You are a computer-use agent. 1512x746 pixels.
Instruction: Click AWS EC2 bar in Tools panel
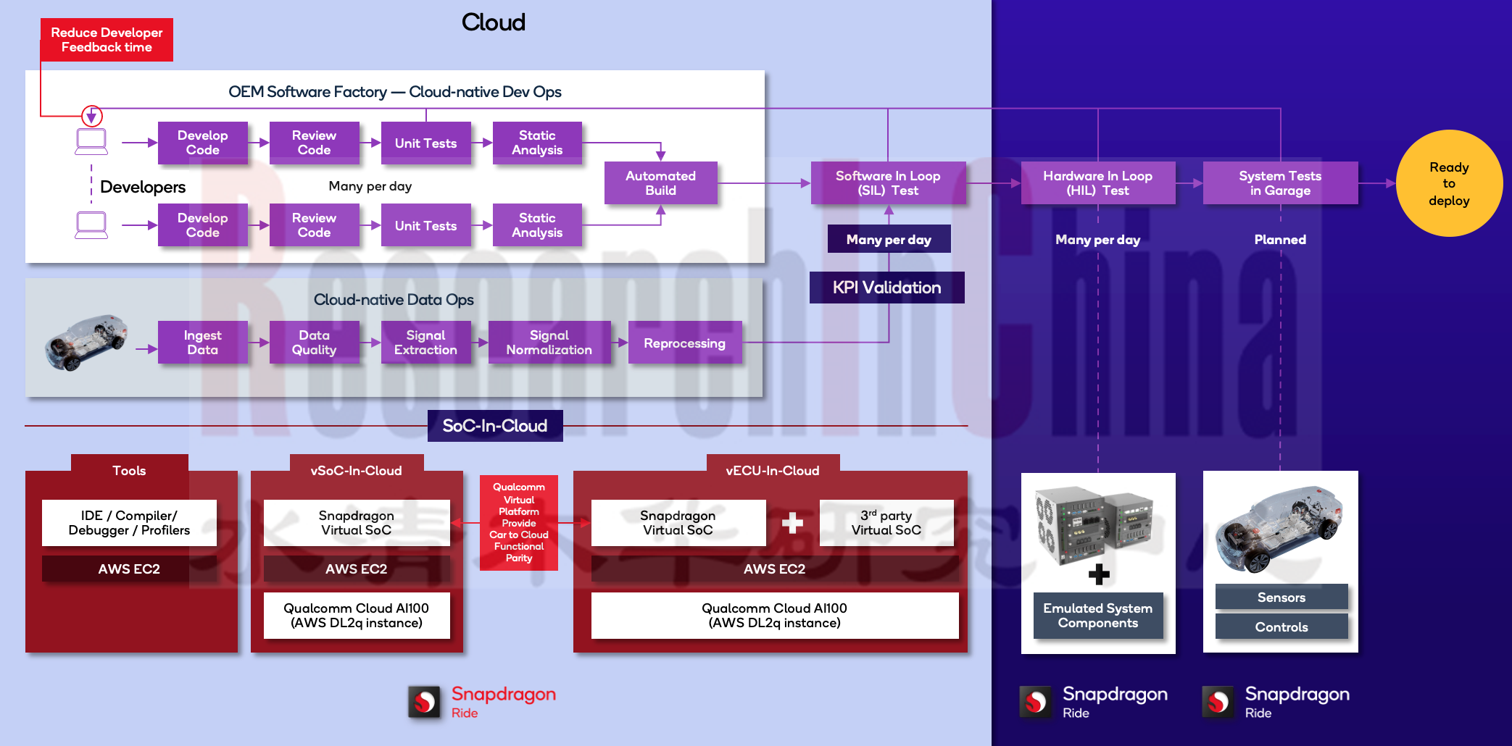(130, 569)
